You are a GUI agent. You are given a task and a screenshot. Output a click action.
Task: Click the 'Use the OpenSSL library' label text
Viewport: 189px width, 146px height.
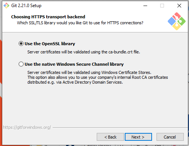[x=50, y=44]
